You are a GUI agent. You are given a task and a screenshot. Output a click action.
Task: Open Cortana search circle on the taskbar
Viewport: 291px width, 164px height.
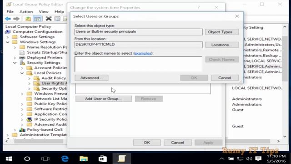pyautogui.click(x=27, y=159)
